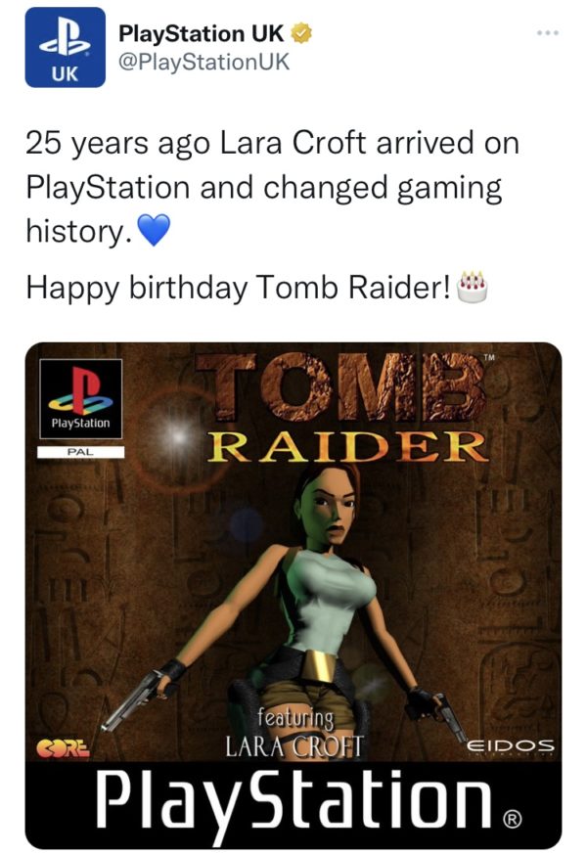
Task: Open the PlayStation UK profile avatar
Action: (x=65, y=47)
